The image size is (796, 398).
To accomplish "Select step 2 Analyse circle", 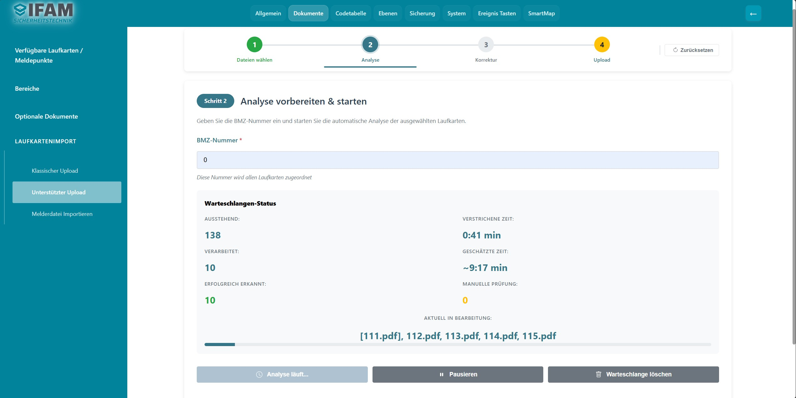I will pyautogui.click(x=370, y=45).
